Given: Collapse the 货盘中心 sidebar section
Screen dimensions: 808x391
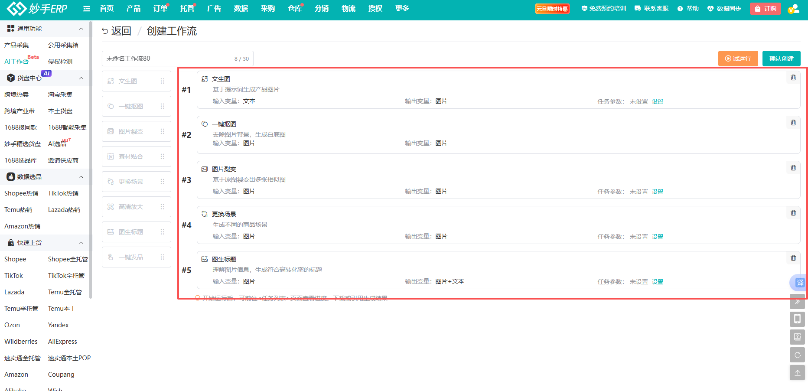Looking at the screenshot, I should pos(81,78).
